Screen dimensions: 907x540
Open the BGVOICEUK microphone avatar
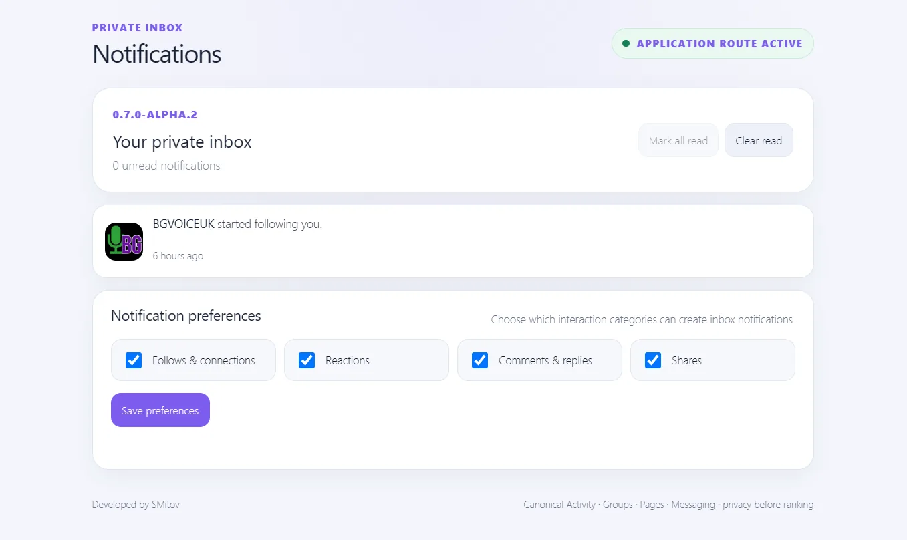(124, 241)
